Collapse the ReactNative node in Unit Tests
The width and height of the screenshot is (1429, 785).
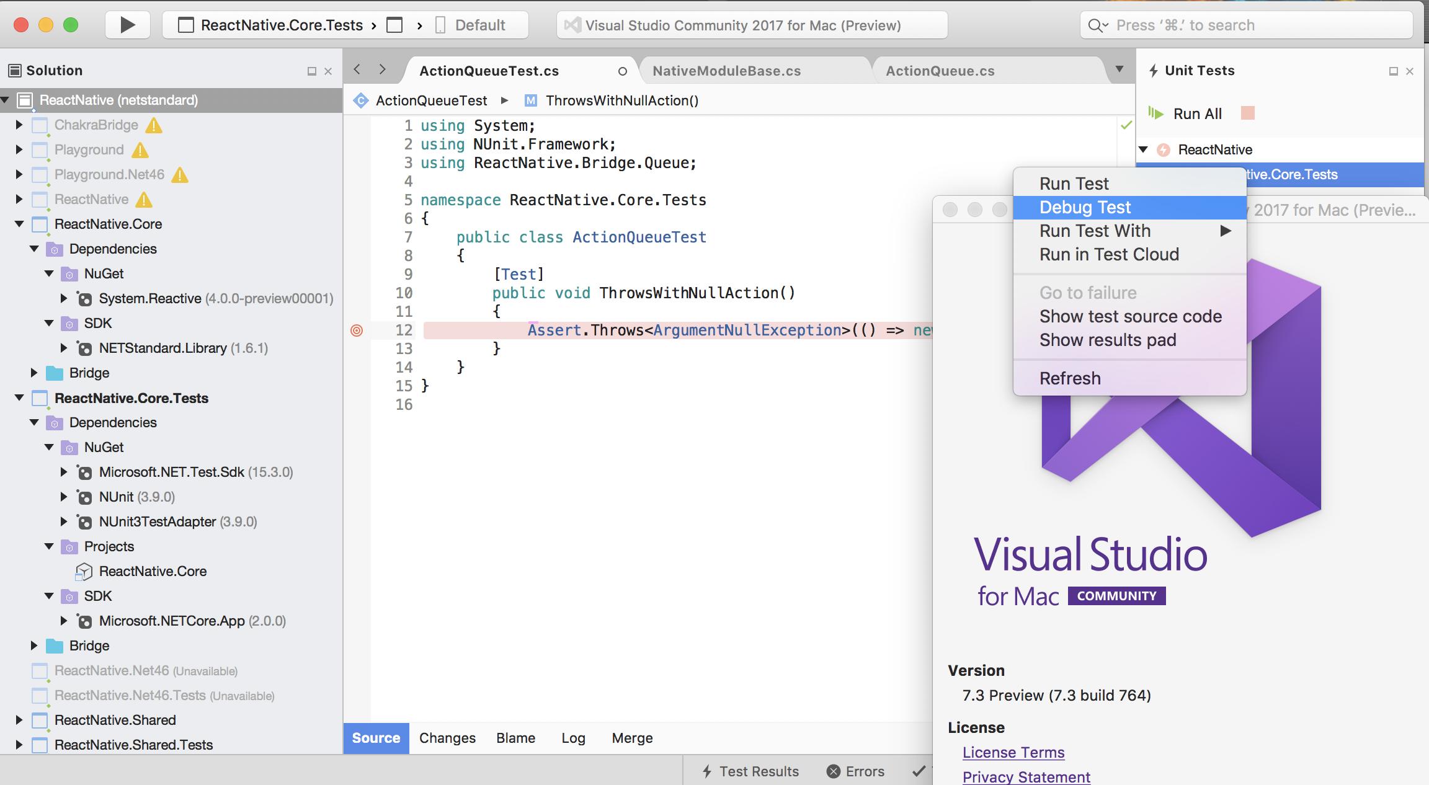1144,150
